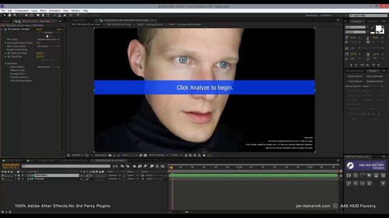
Task: Select the Brush tool
Action: (x=55, y=15)
